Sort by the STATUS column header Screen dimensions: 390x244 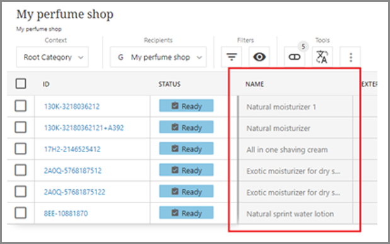click(x=169, y=84)
